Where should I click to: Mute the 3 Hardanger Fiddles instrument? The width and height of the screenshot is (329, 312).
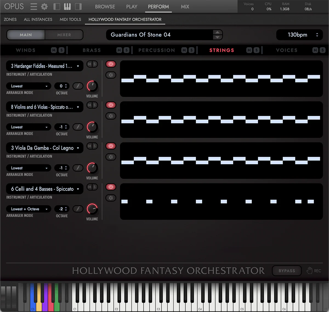(90, 64)
